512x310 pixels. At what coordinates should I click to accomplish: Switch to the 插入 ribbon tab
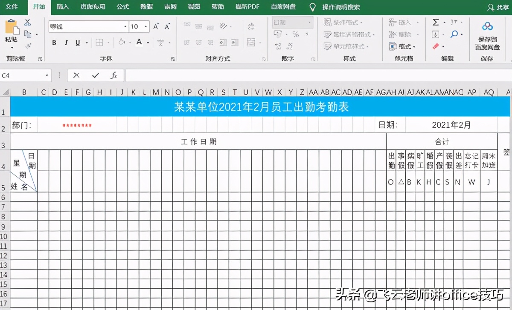point(63,7)
